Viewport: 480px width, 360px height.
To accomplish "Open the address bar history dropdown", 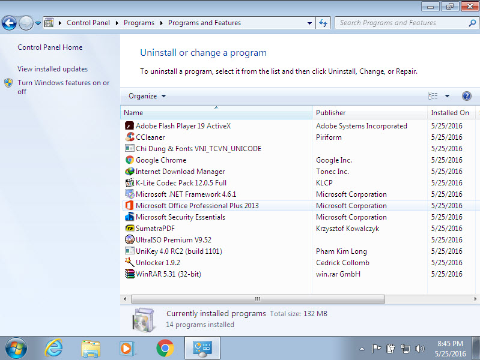I will tap(309, 23).
